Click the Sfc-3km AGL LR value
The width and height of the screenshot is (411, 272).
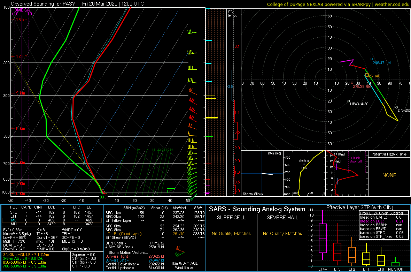[26, 255]
